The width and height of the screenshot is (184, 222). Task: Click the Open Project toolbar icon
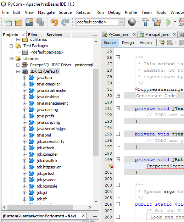[29, 22]
